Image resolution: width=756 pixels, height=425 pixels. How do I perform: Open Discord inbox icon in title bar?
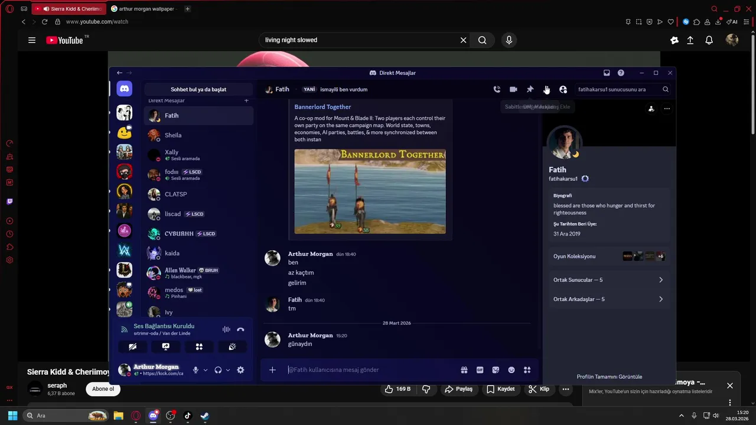(607, 73)
